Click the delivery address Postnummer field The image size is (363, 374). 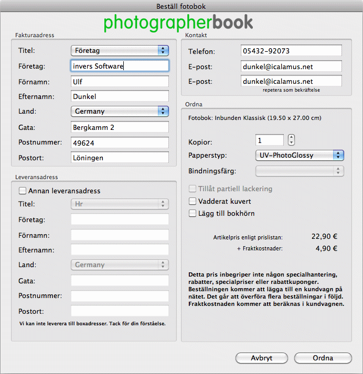tap(120, 296)
